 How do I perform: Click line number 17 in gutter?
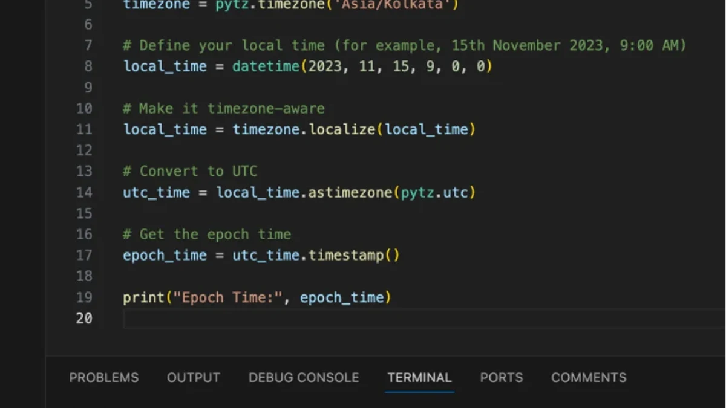click(84, 255)
